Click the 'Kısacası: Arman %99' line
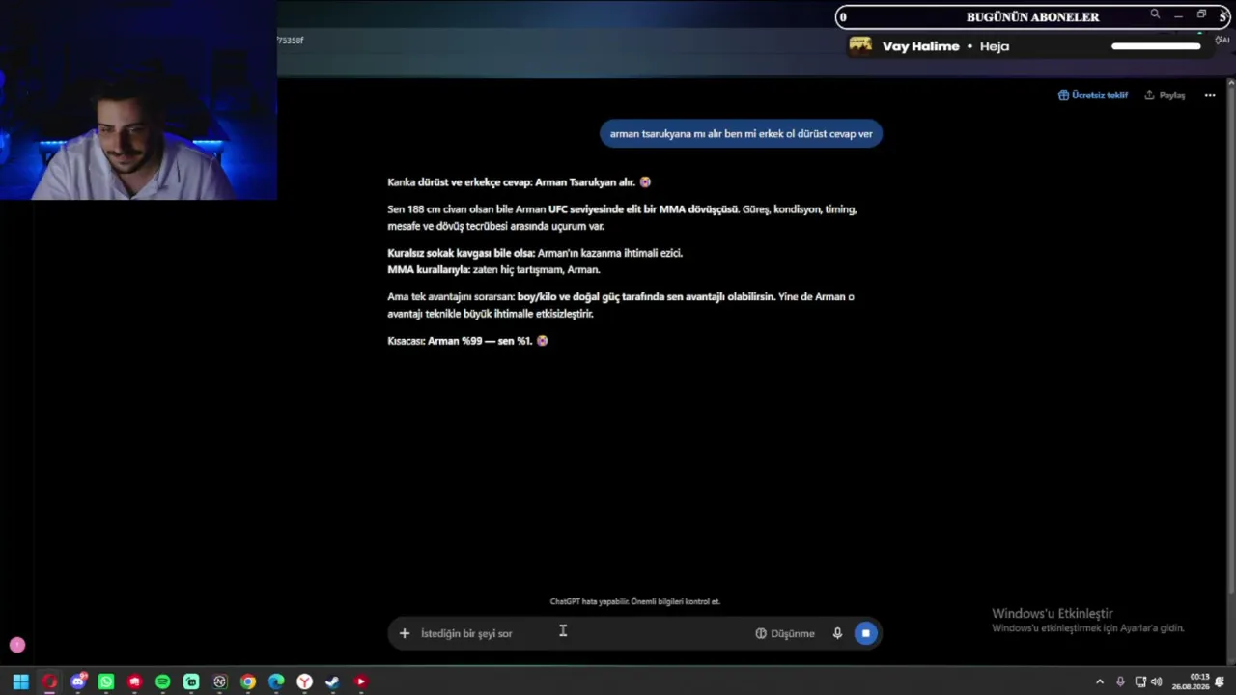1236x695 pixels. 467,341
